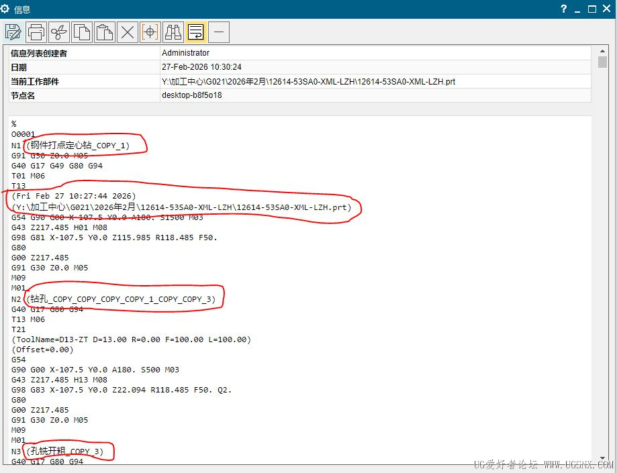Click the line 'G43 Z217.485 H13 M08'

(x=60, y=380)
